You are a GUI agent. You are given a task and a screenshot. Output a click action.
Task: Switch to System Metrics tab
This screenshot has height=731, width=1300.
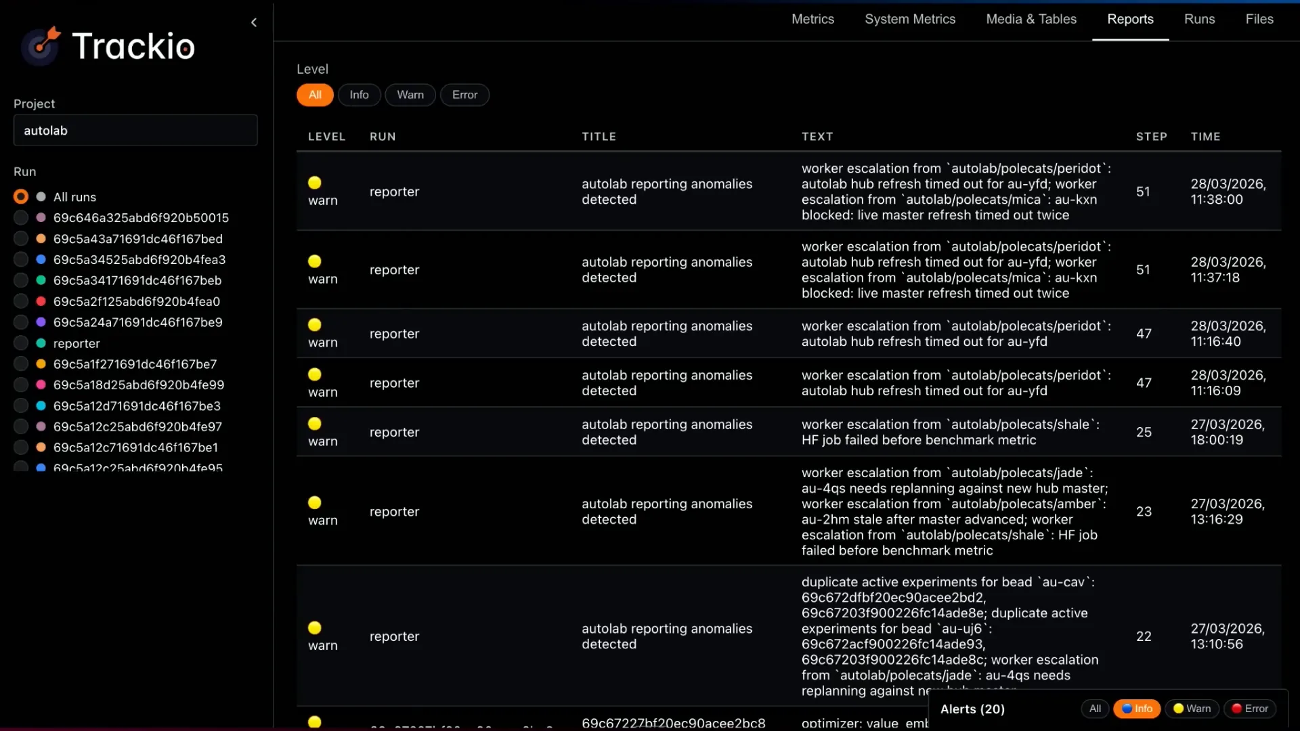pyautogui.click(x=910, y=19)
